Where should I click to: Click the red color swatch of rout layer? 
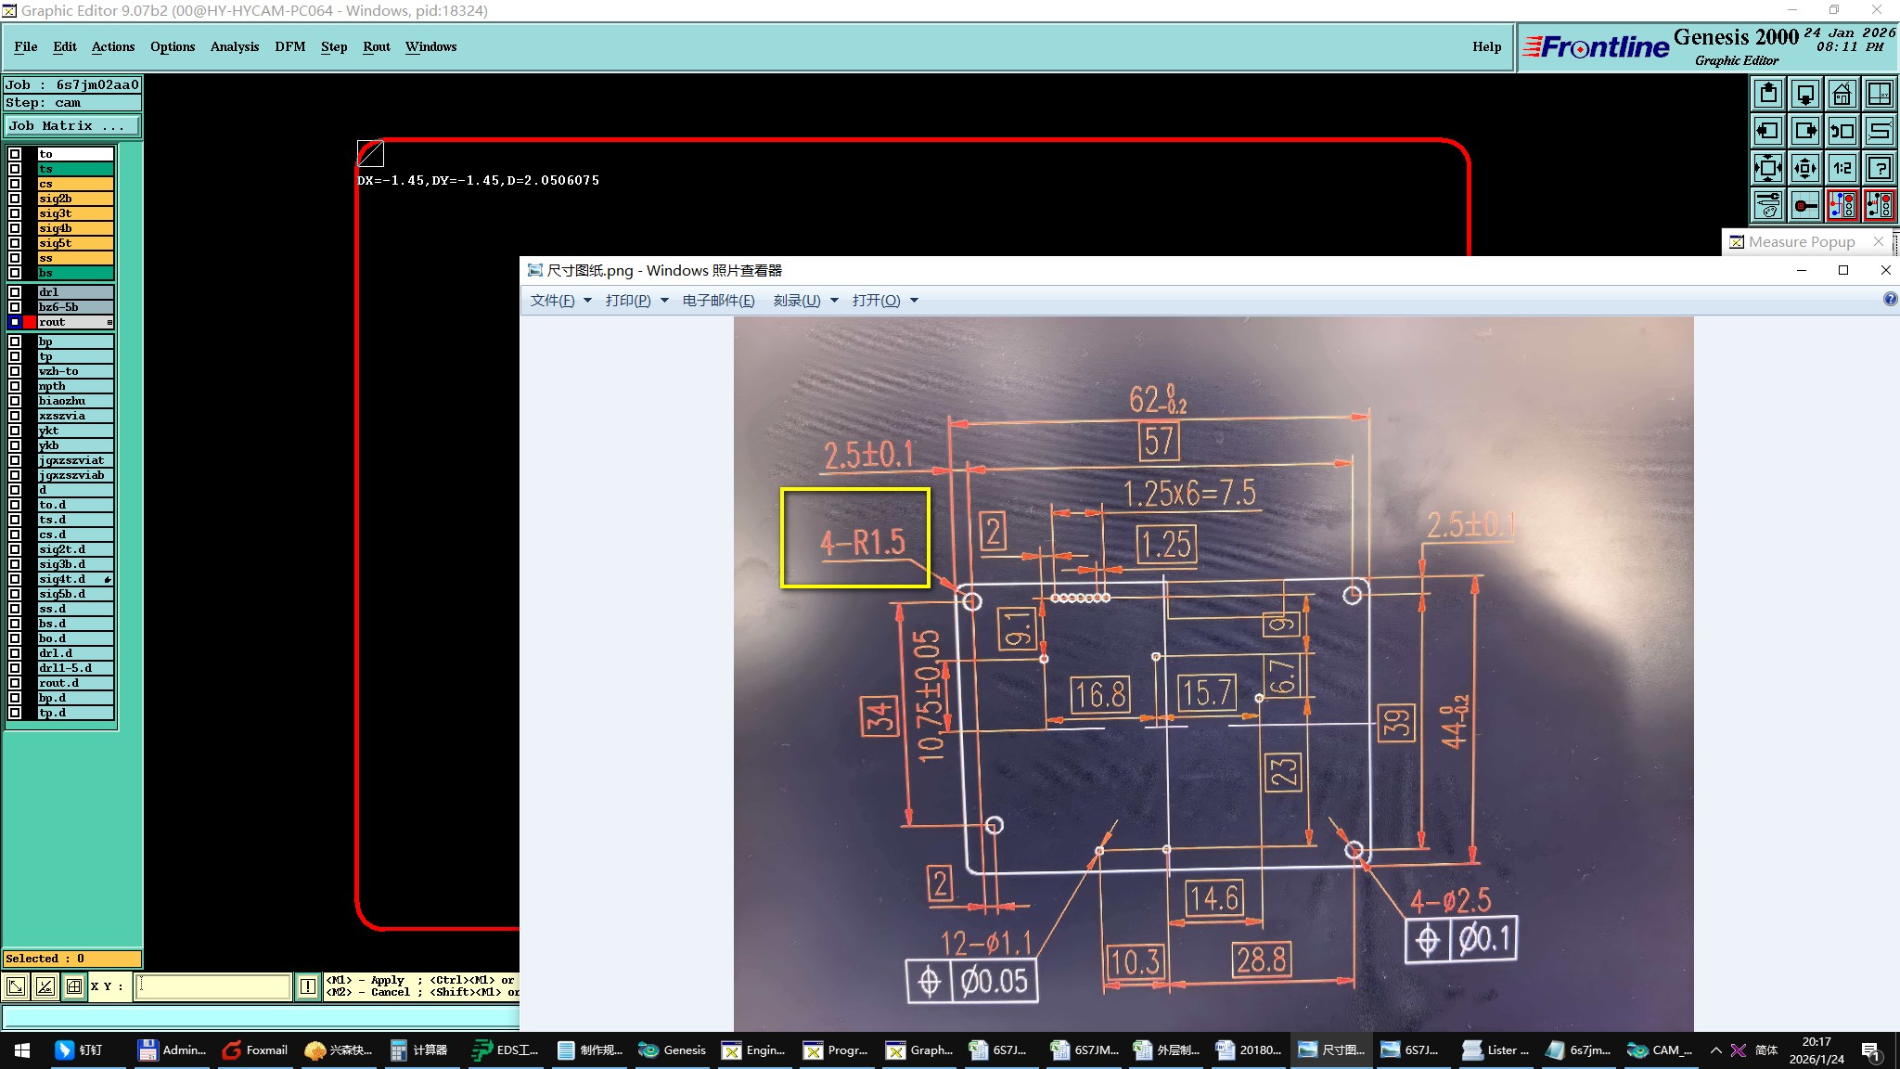[x=30, y=322]
